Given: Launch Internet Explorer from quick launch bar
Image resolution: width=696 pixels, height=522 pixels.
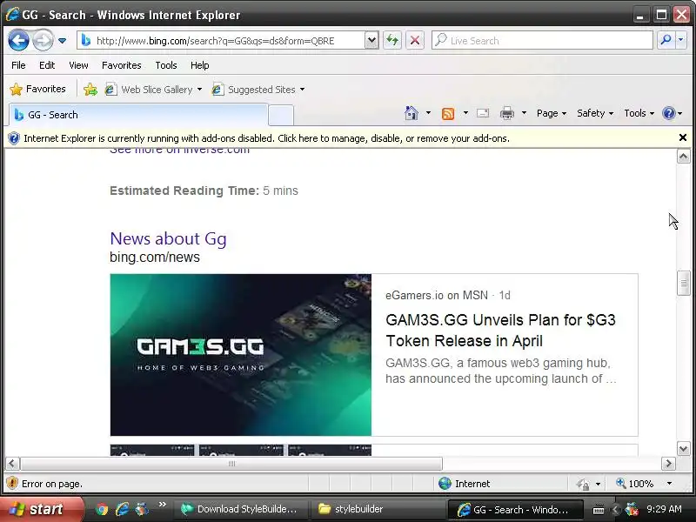Looking at the screenshot, I should [122, 509].
